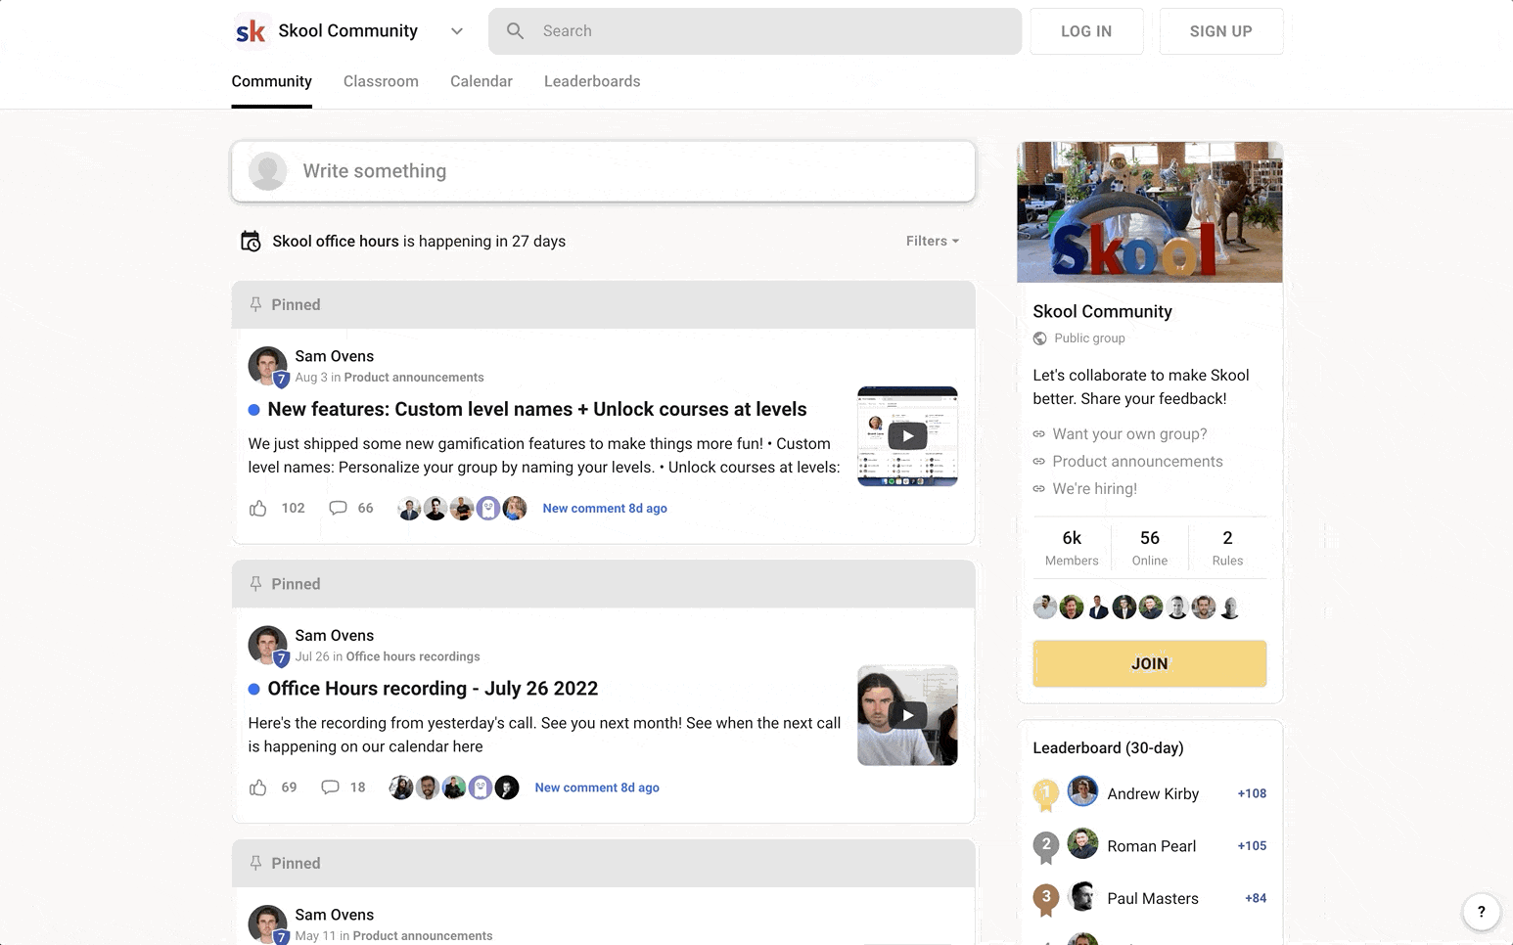Click the calendar icon beside Skool office hours
The width and height of the screenshot is (1513, 945).
pos(251,242)
